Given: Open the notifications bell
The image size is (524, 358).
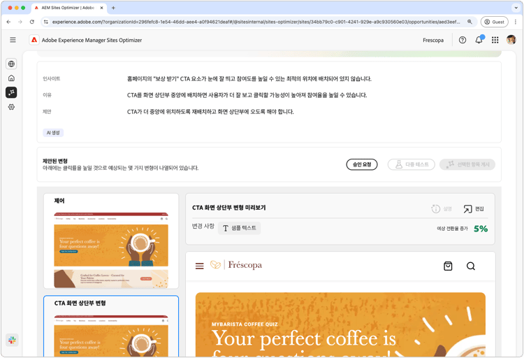Looking at the screenshot, I should [x=479, y=40].
